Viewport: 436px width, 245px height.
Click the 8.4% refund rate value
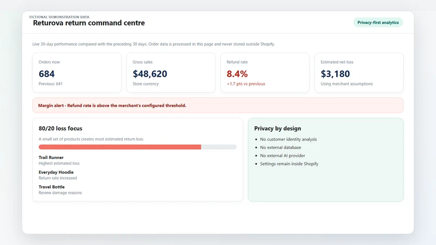[x=237, y=74]
